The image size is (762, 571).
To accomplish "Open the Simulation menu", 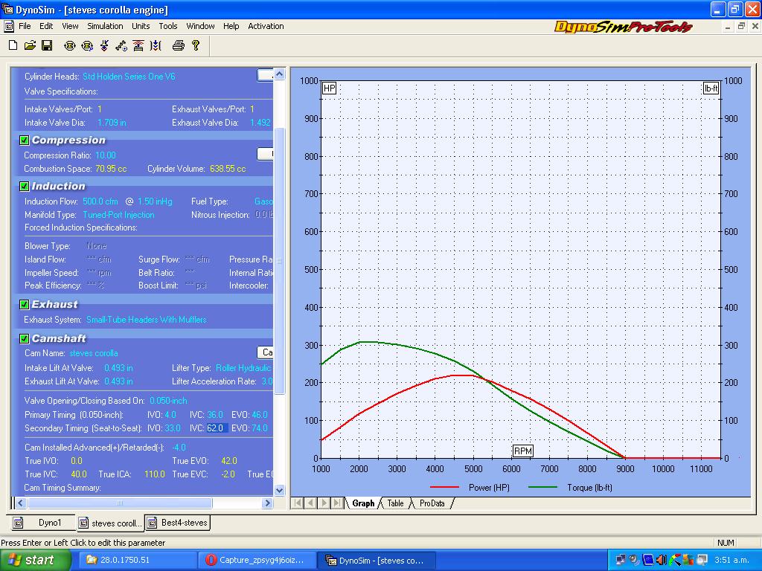I will click(105, 26).
